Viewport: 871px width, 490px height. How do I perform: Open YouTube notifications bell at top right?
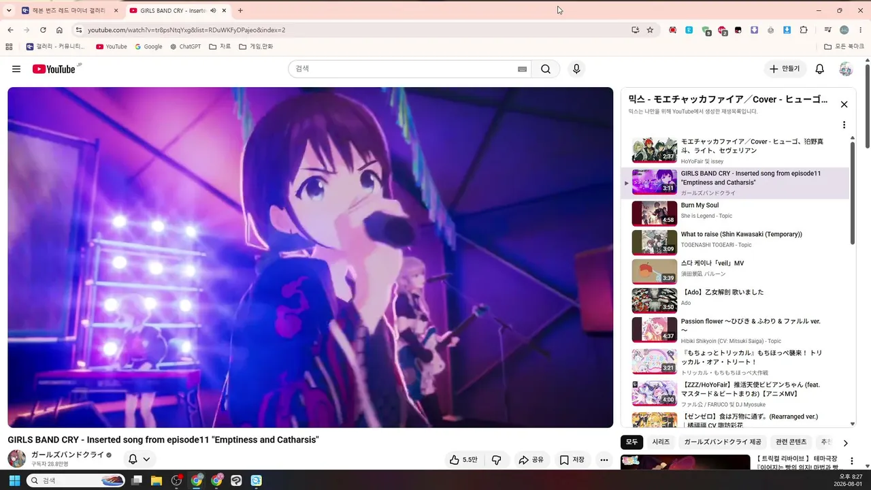(820, 69)
